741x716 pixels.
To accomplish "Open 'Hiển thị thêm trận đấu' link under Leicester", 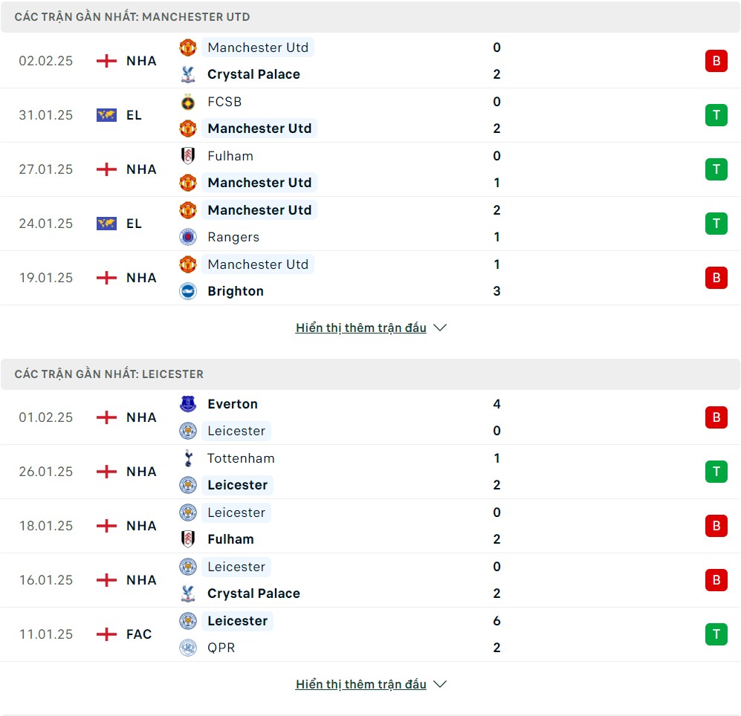I will [361, 684].
